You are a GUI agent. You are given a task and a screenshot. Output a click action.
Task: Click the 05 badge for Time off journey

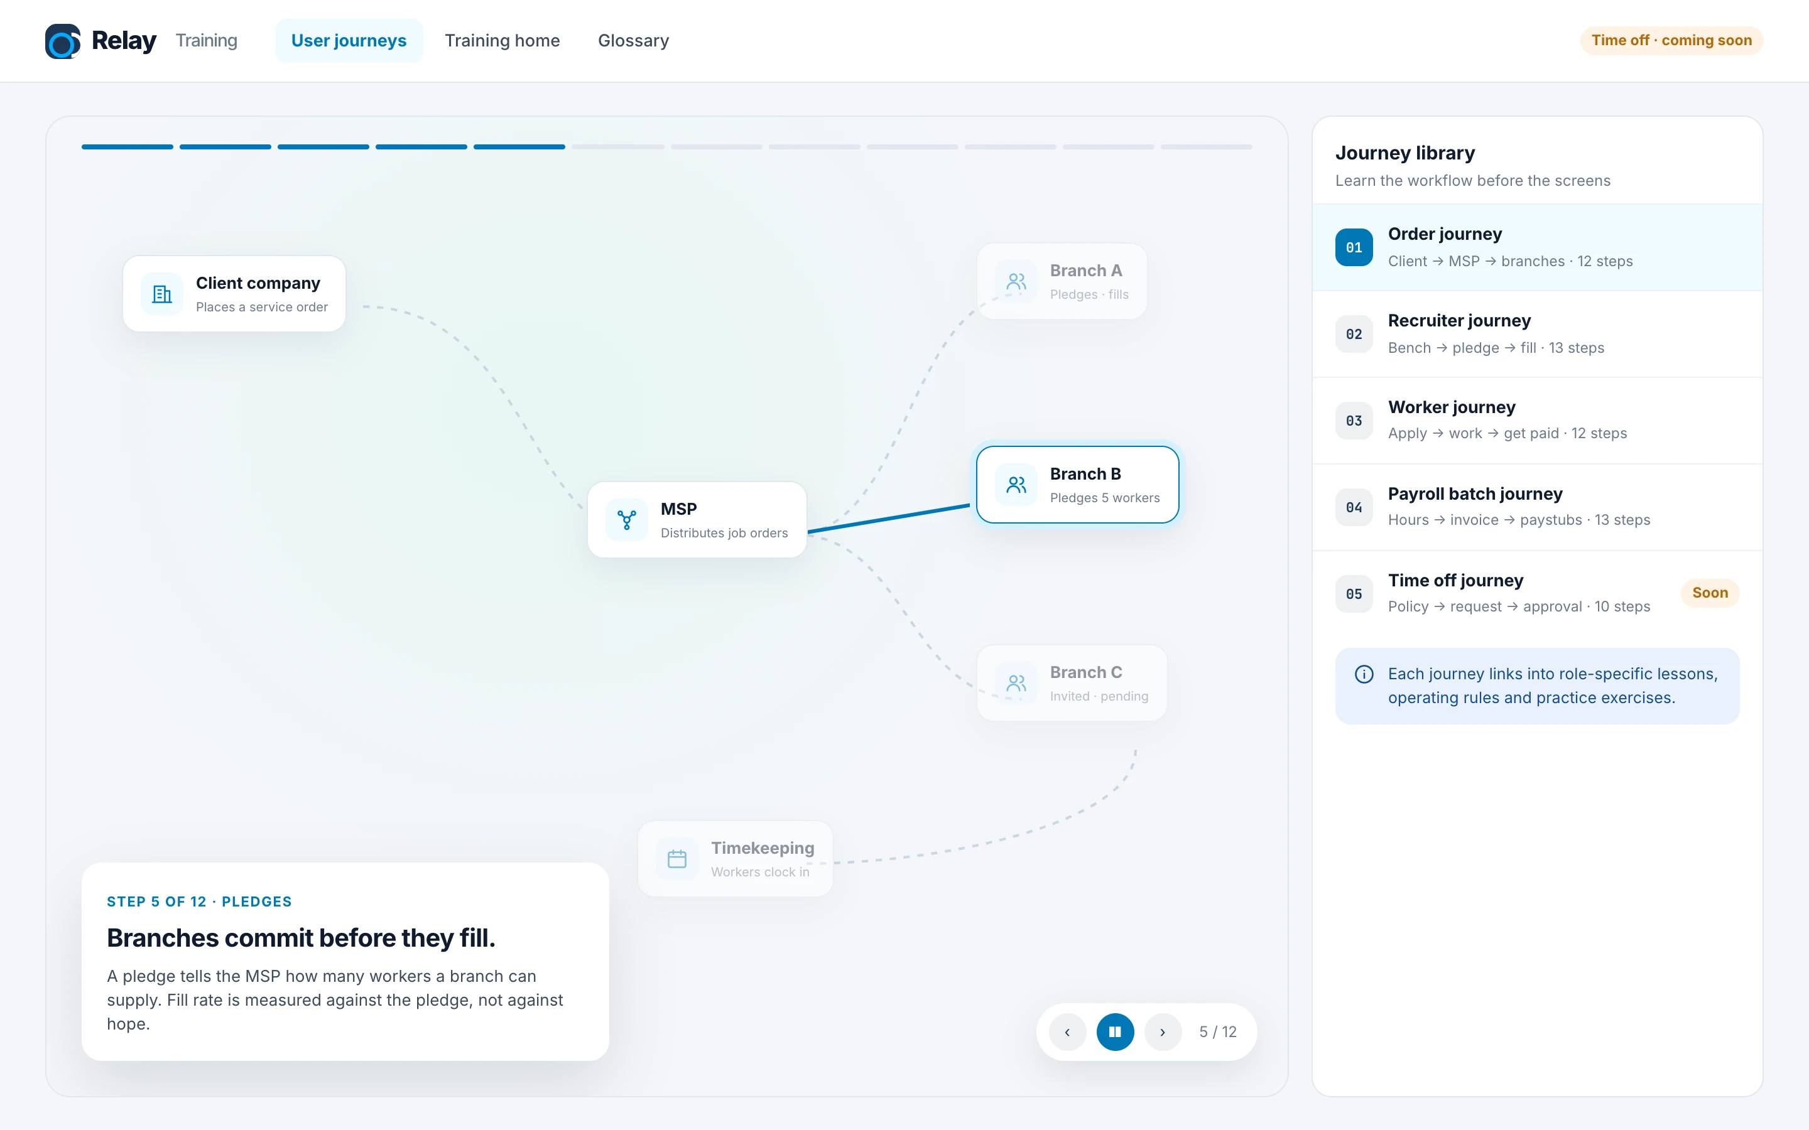pyautogui.click(x=1354, y=594)
